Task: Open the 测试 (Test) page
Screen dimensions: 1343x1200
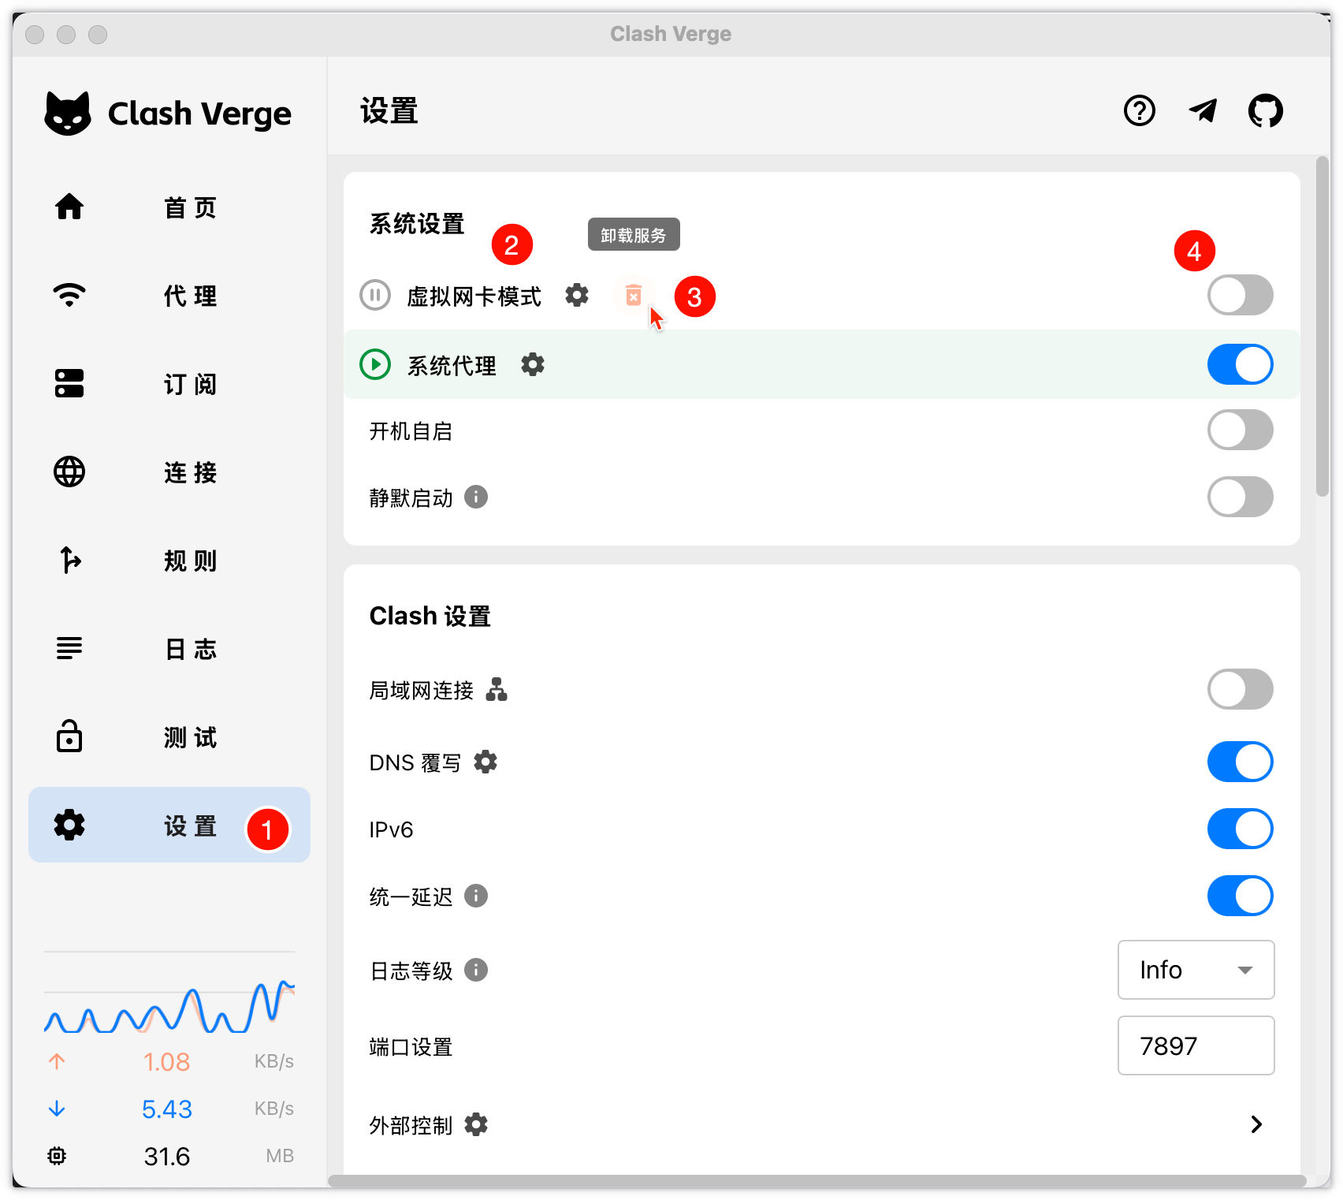Action: [69, 737]
